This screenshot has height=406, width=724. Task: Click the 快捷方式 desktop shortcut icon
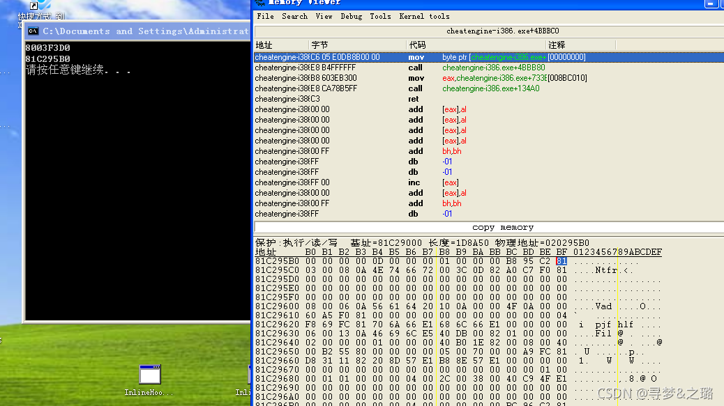pos(40,10)
